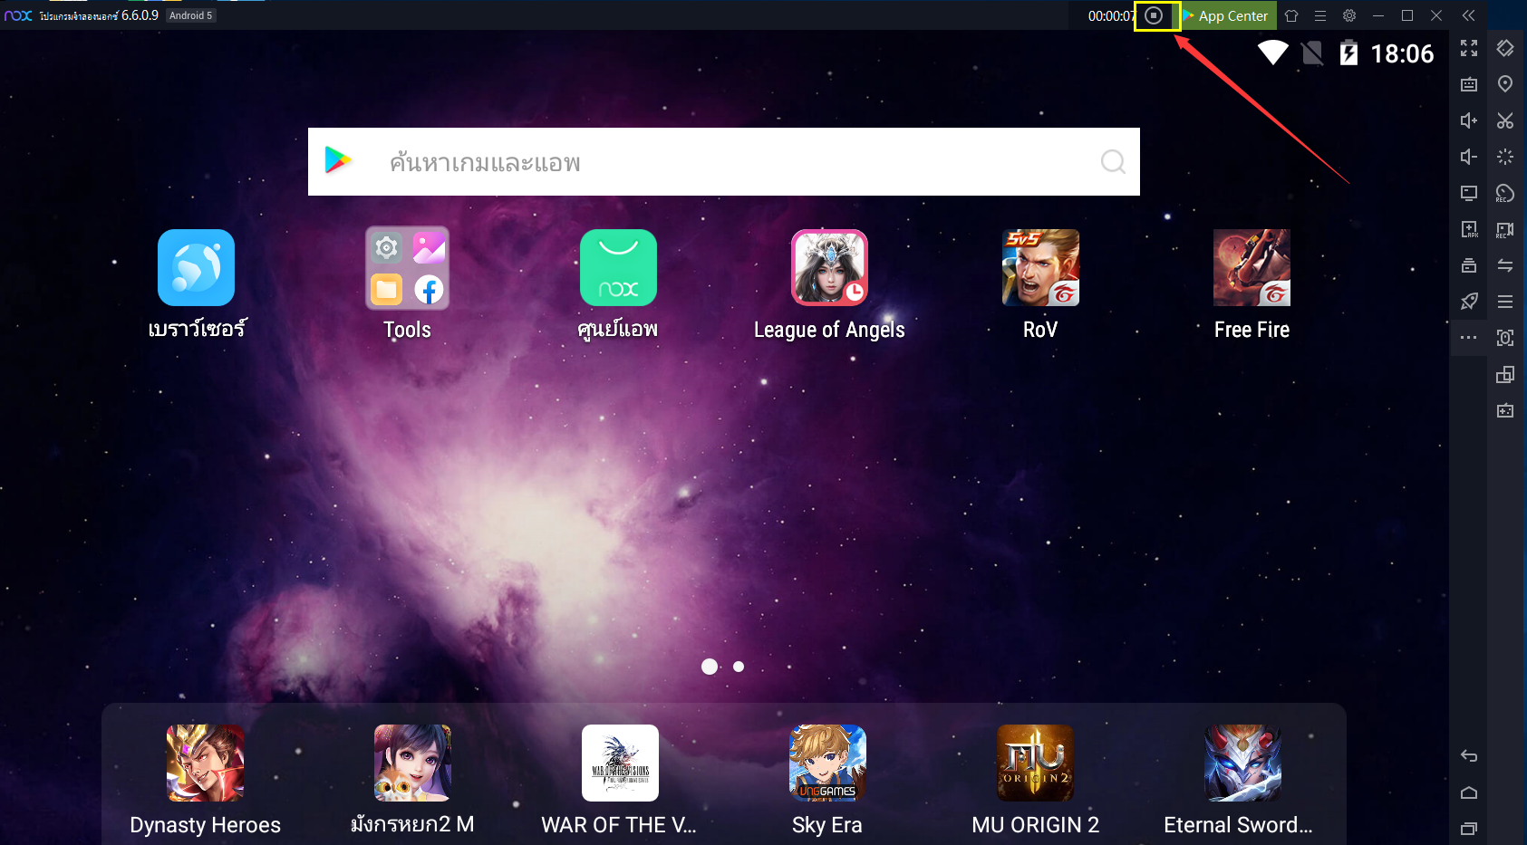Image resolution: width=1527 pixels, height=845 pixels.
Task: Switch to the second home screen page dot
Action: tap(739, 667)
